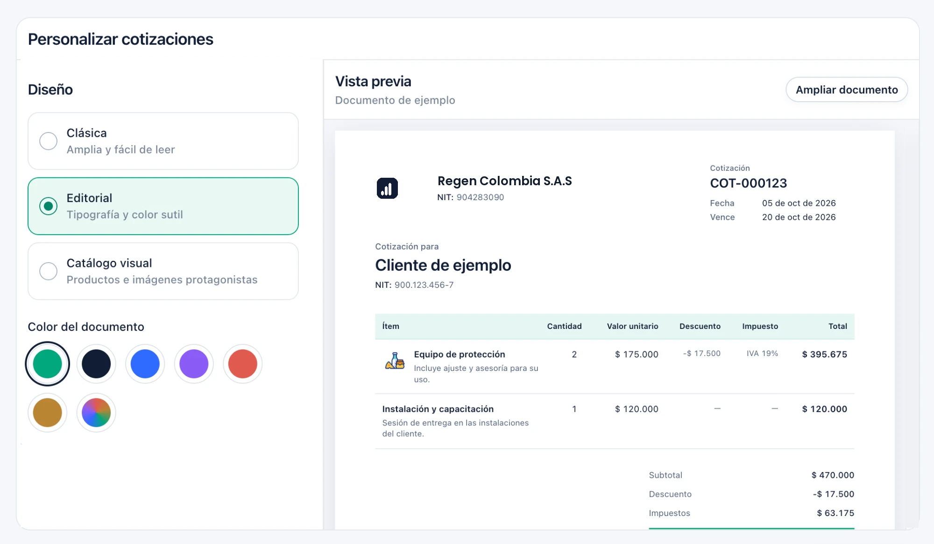Click the Color del documento label
Screen dimensions: 934x544
pyautogui.click(x=86, y=327)
